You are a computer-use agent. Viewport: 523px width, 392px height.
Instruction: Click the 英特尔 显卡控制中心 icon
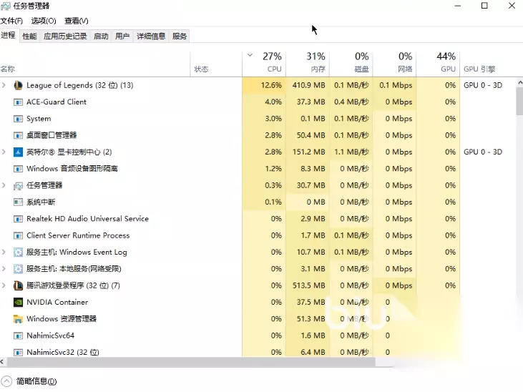click(x=18, y=152)
